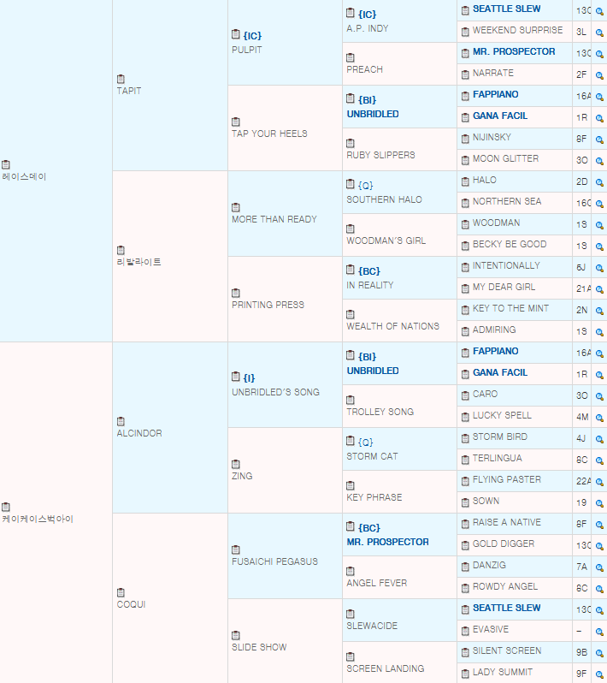Click the clipboard icon beside NIJINSKY
607x683 pixels.
coord(464,138)
